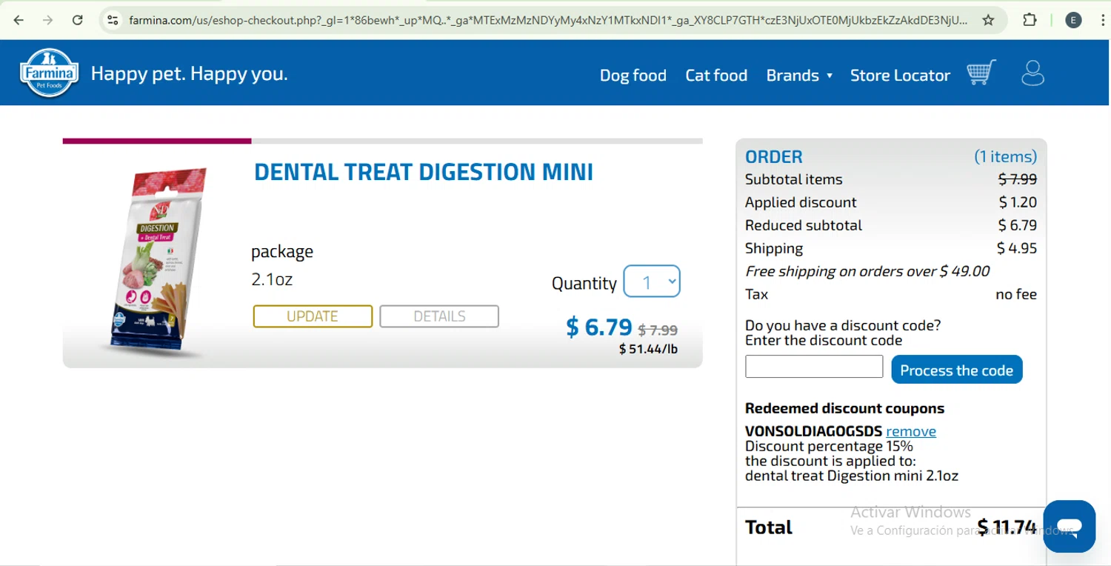Remove the VONSOLDIAGOGSDS coupon
This screenshot has width=1111, height=566.
[910, 431]
